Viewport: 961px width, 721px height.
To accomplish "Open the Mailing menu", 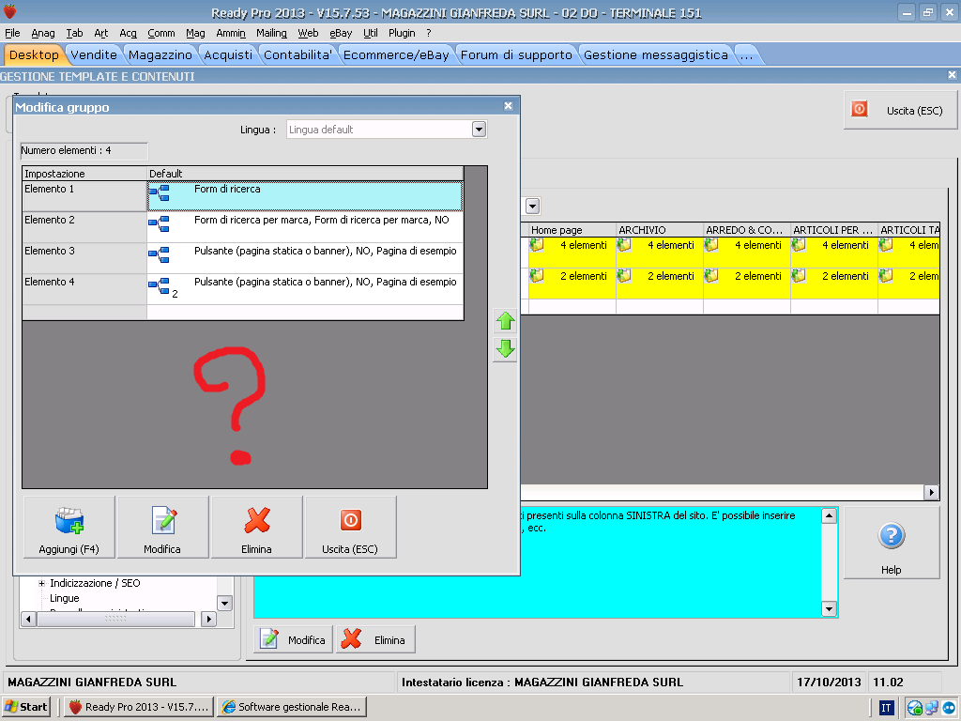I will click(x=271, y=33).
